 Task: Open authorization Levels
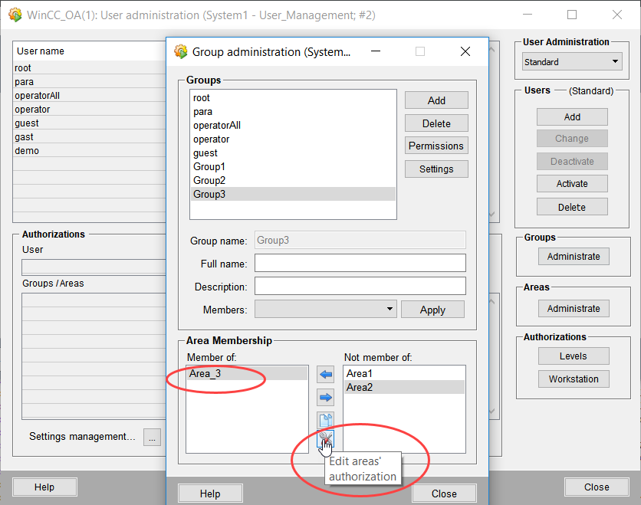coord(573,356)
